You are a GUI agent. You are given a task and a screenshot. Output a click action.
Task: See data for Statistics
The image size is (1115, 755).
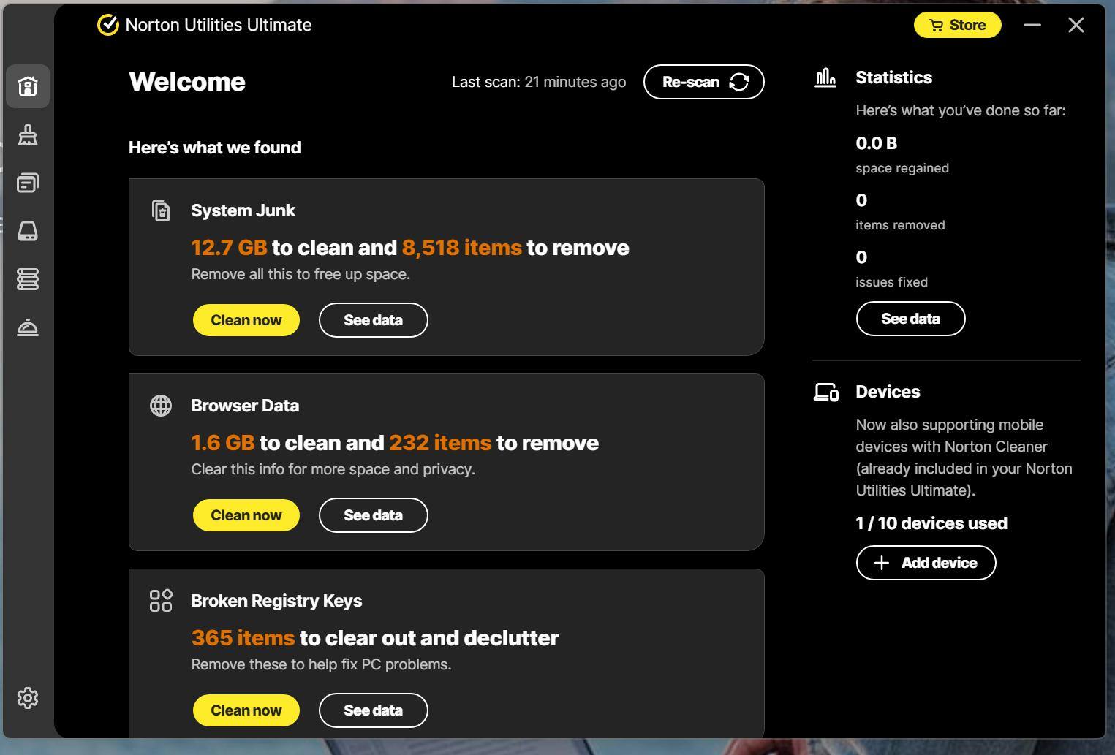pyautogui.click(x=910, y=319)
